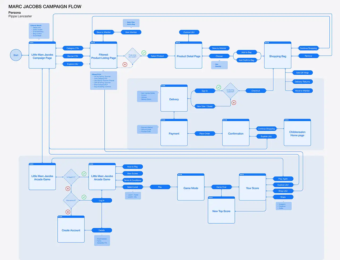Open the New Top Score screen node
Screen dimensions: 340x260
[x=221, y=211]
